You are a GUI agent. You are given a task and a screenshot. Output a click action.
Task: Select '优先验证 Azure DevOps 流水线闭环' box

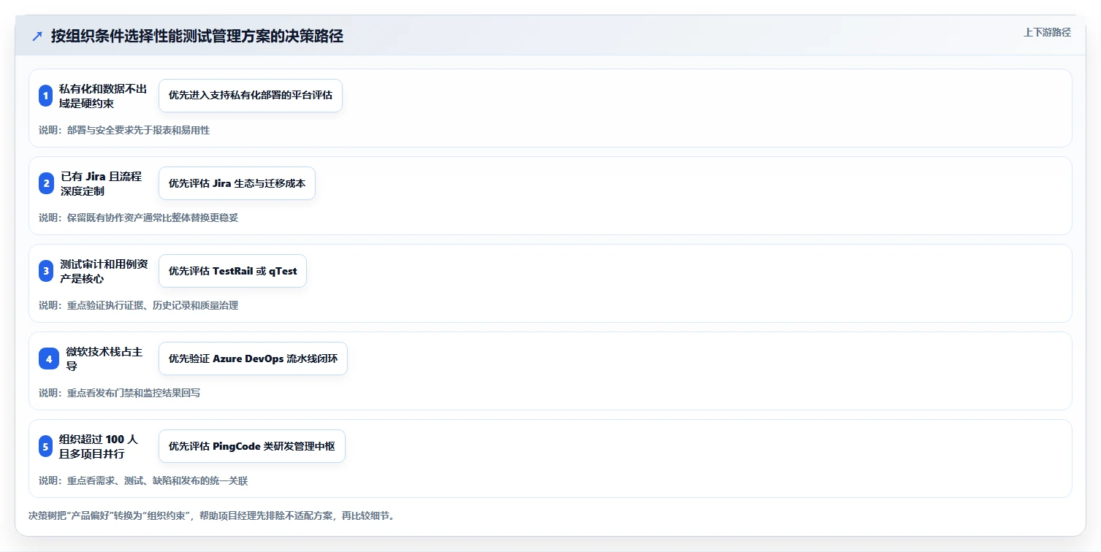click(253, 359)
